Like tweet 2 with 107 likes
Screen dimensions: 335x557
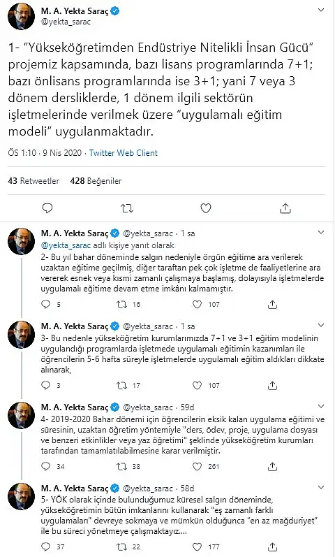click(197, 305)
